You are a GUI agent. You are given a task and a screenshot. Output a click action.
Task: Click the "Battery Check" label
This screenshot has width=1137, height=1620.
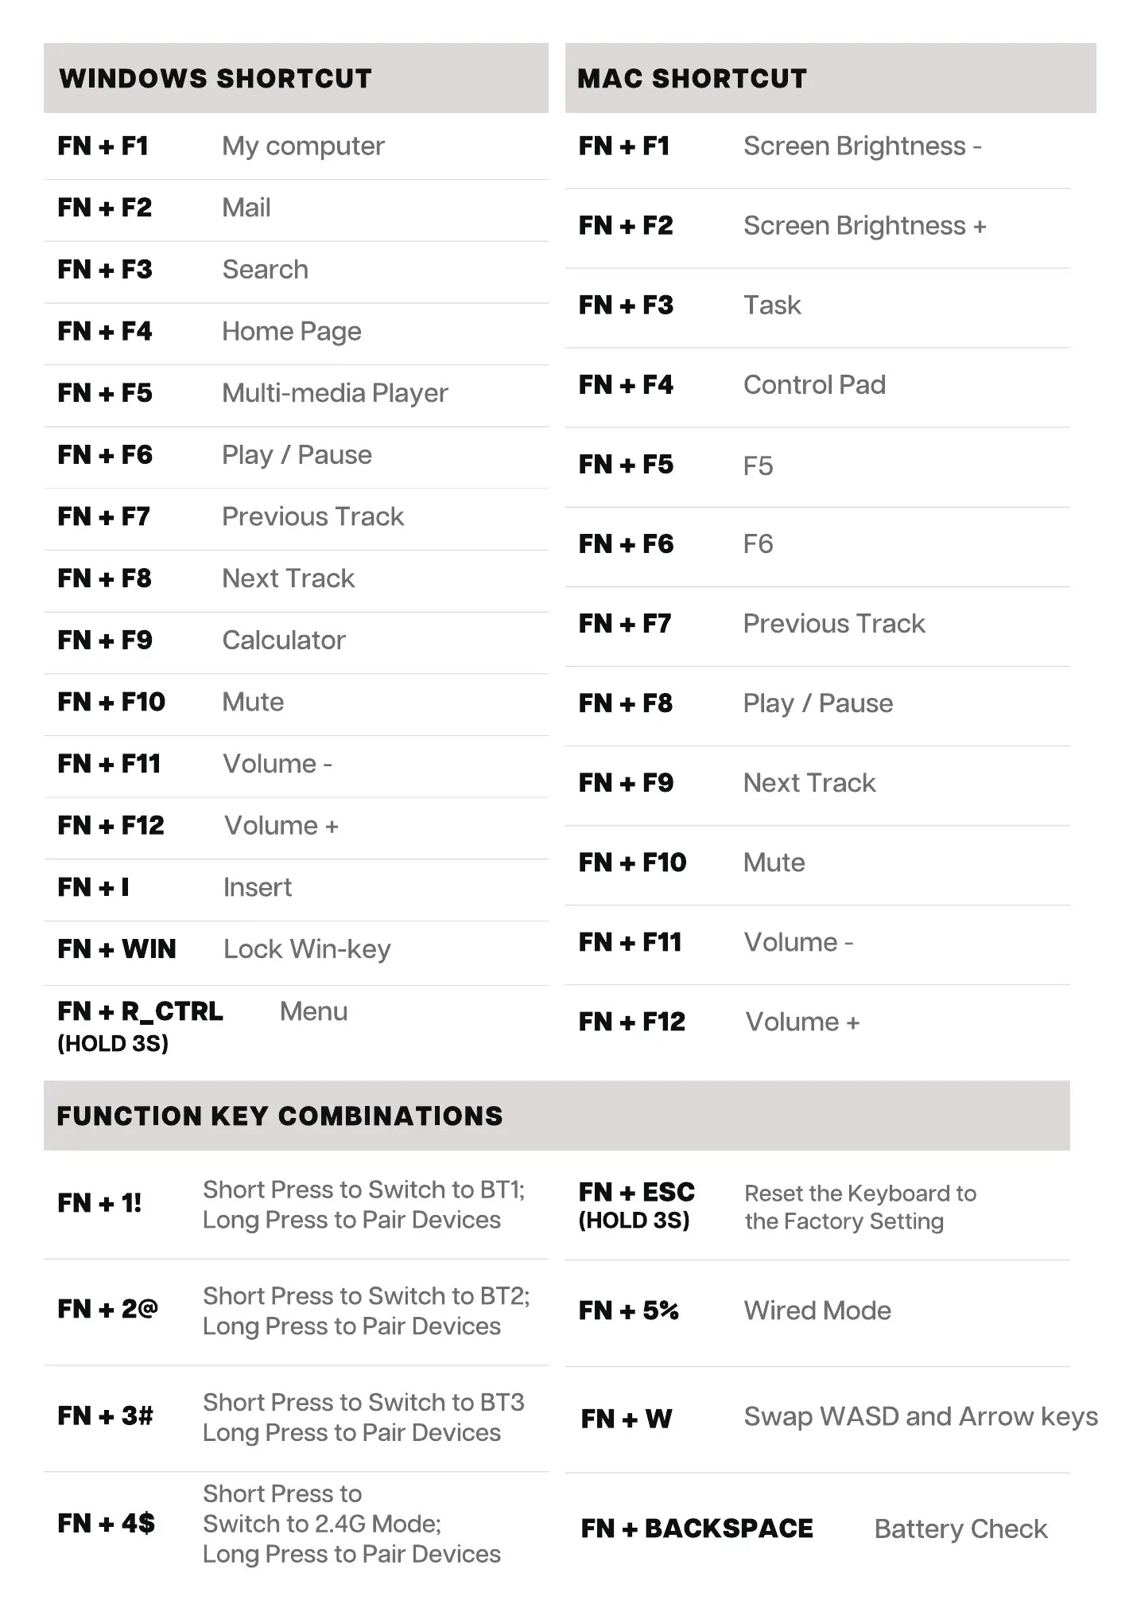pyautogui.click(x=960, y=1528)
